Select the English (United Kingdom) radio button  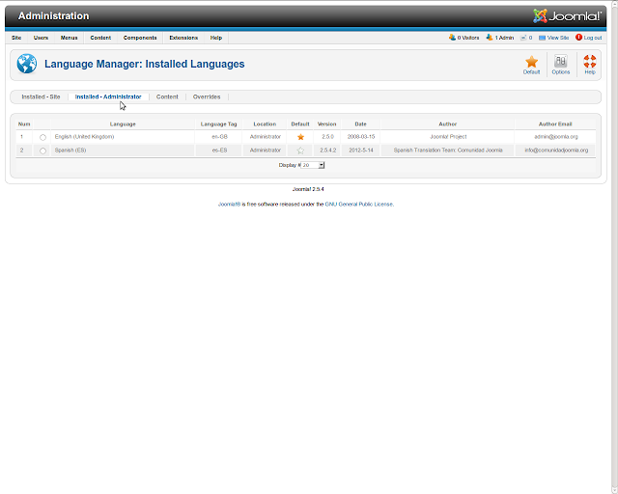coord(42,137)
